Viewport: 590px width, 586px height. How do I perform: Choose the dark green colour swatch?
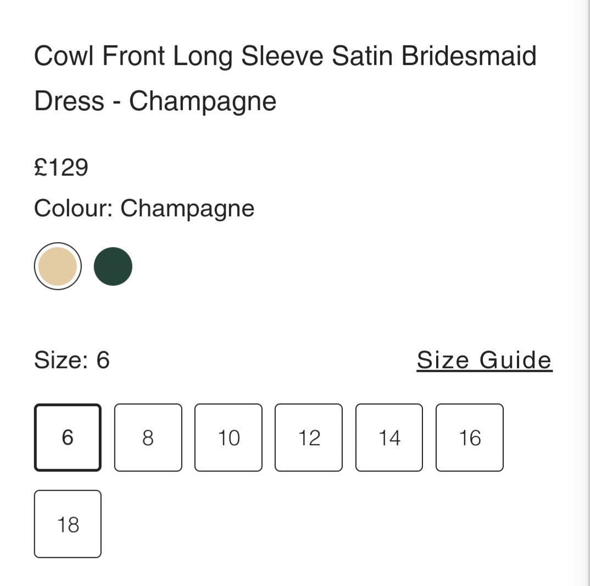[113, 266]
